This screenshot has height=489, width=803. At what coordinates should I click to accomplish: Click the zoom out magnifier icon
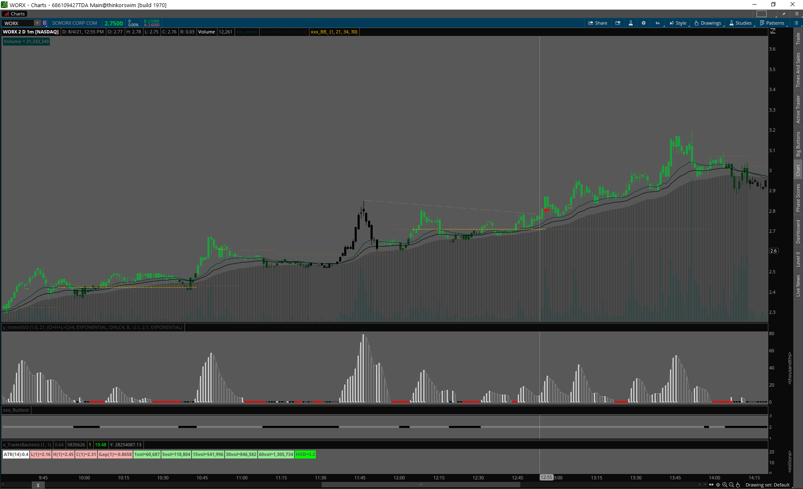[x=731, y=485]
